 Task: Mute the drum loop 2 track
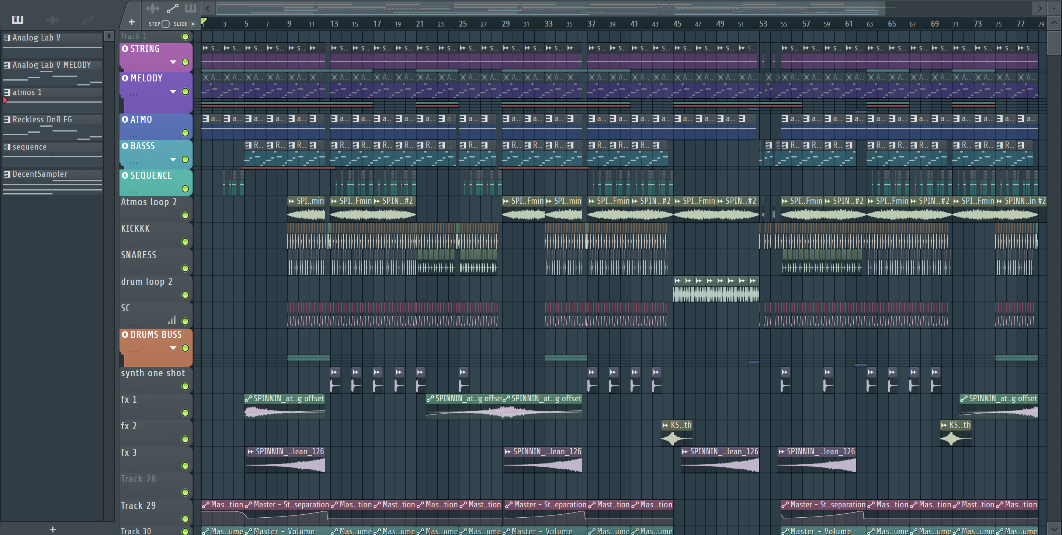pyautogui.click(x=185, y=295)
